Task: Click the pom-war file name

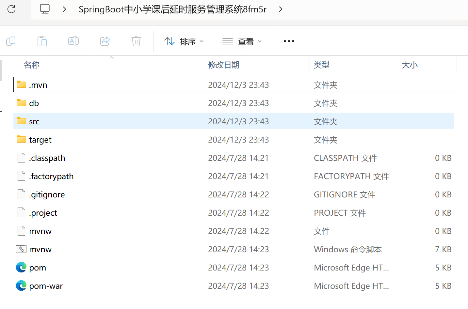Action: pos(46,286)
